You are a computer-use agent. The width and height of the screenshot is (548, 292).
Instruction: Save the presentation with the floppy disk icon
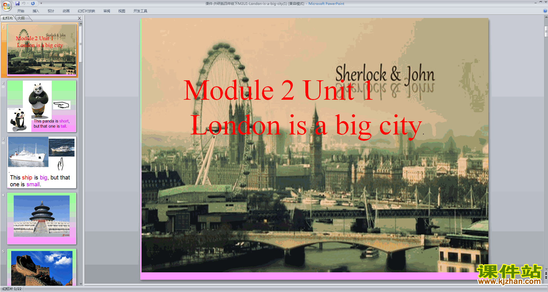point(17,3)
